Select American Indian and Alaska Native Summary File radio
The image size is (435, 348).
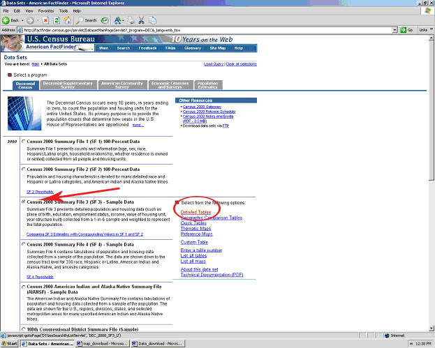pos(24,287)
